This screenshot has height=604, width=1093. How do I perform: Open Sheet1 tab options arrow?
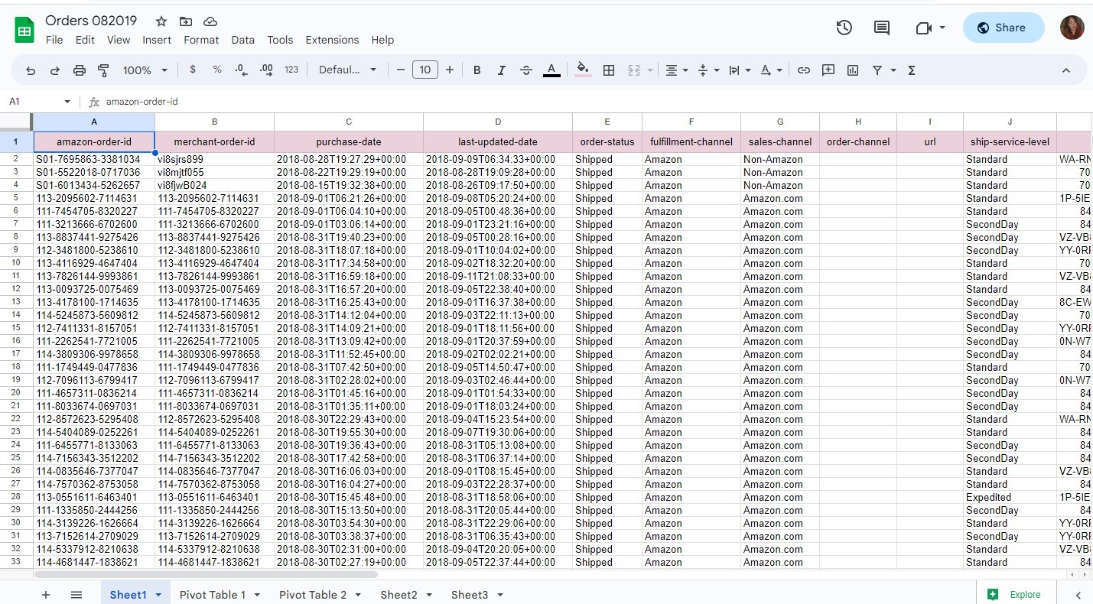coord(158,595)
